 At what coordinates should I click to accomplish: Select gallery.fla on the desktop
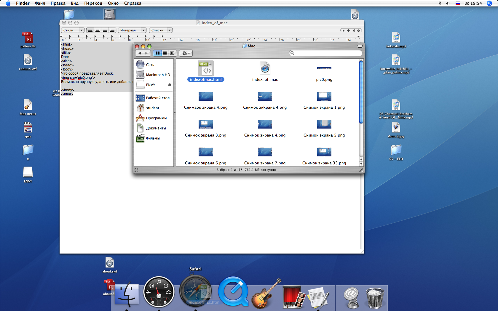(x=28, y=40)
